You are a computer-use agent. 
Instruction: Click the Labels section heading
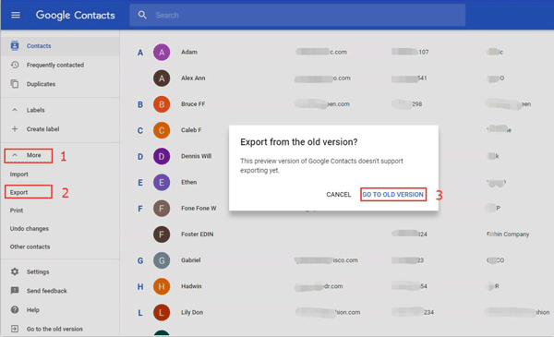tap(36, 110)
